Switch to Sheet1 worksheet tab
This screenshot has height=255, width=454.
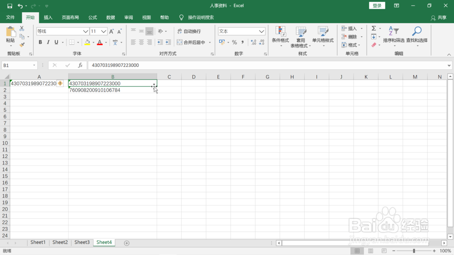pos(38,242)
